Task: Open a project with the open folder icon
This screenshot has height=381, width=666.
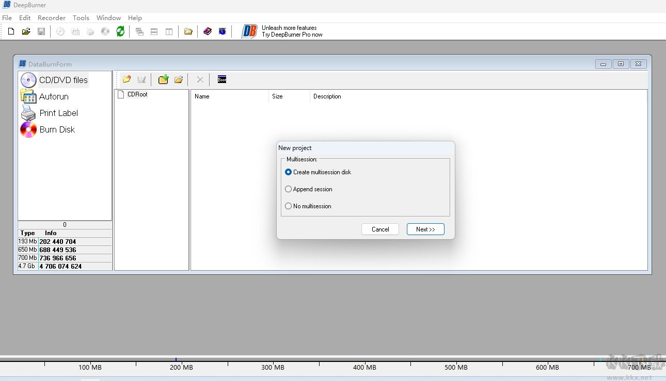Action: (x=26, y=31)
